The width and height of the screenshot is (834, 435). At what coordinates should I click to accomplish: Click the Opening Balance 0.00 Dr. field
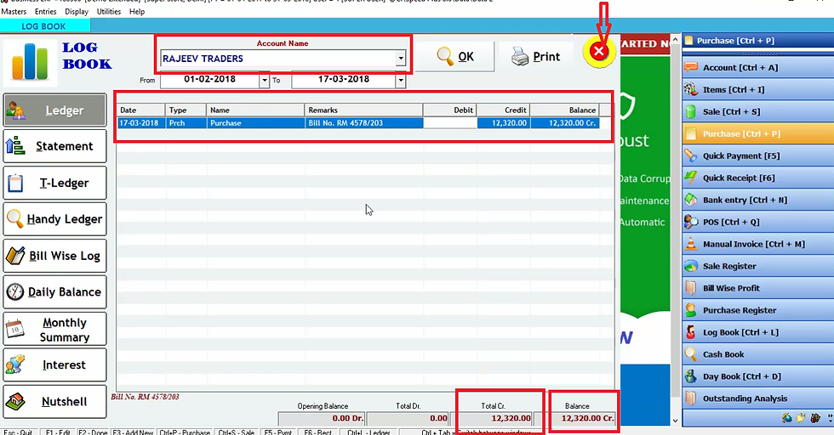coord(322,419)
